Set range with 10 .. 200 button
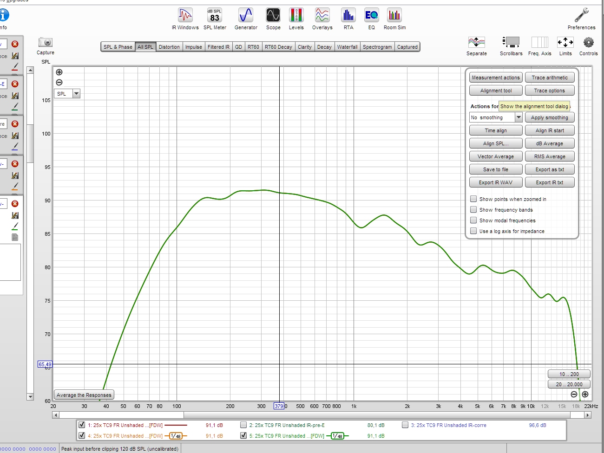Image resolution: width=604 pixels, height=453 pixels. point(569,374)
